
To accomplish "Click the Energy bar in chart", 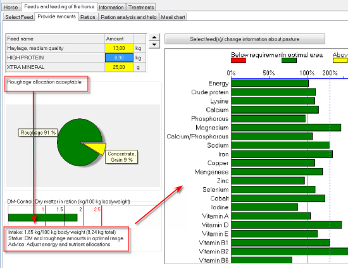I will (x=270, y=83).
